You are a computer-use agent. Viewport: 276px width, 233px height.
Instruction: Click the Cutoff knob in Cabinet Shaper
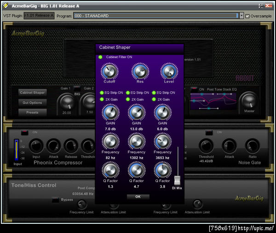coord(109,72)
